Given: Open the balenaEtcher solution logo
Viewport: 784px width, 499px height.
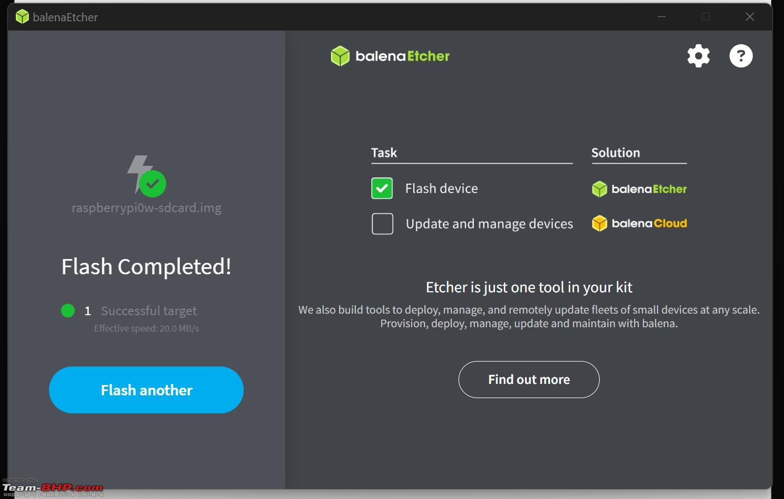Looking at the screenshot, I should point(639,189).
